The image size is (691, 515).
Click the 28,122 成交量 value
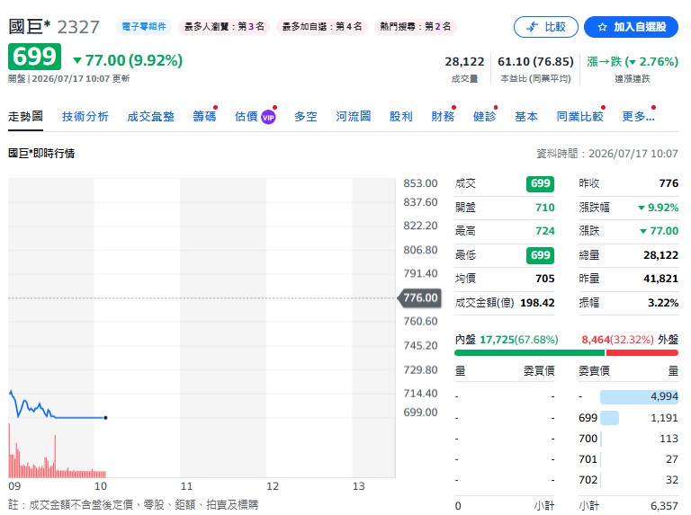[464, 62]
